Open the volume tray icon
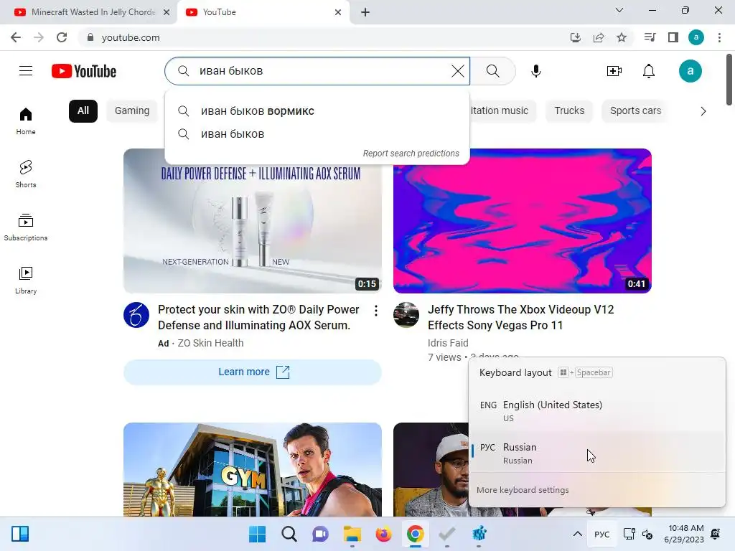This screenshot has height=551, width=735. [647, 534]
